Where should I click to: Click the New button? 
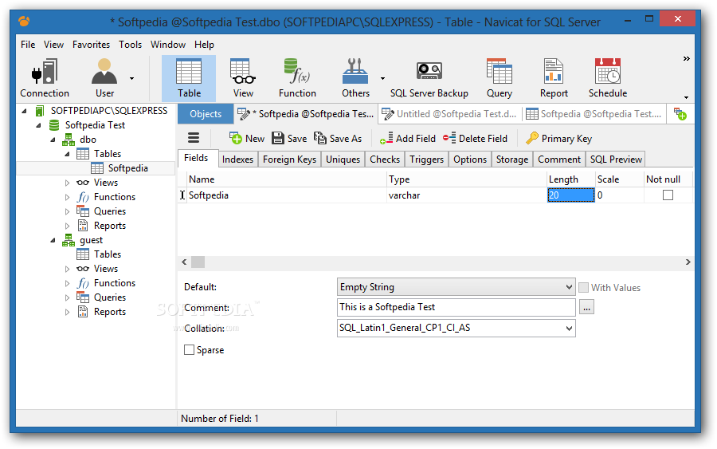tap(247, 138)
